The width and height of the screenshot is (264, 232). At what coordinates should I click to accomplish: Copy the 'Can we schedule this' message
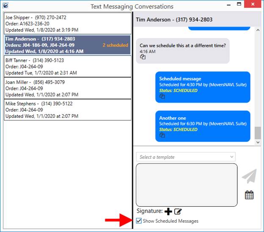143,57
